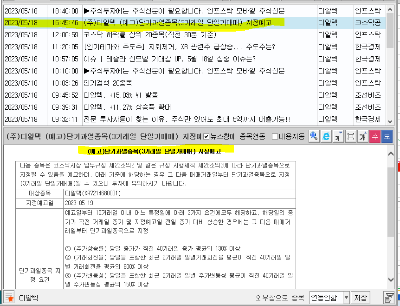The height and width of the screenshot is (306, 400).
Task: Decrease font size with 가 down-arrow icon
Action: 338,136
